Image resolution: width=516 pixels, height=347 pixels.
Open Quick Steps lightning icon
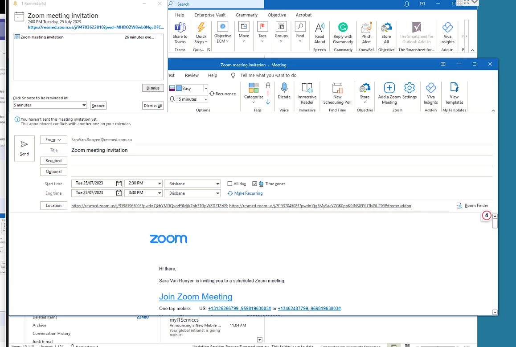point(201,33)
